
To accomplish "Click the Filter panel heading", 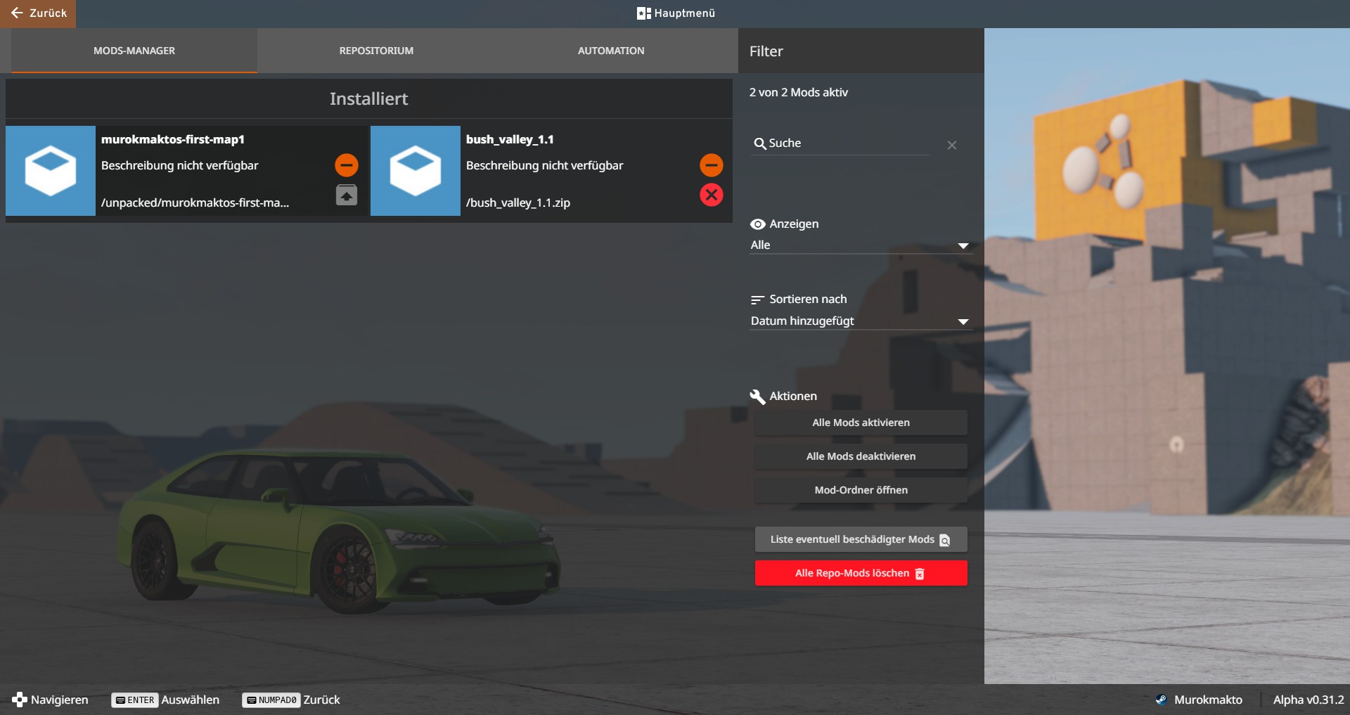I will pos(766,51).
